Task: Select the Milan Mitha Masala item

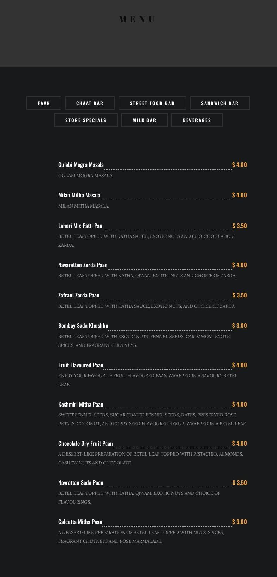Action: [79, 195]
